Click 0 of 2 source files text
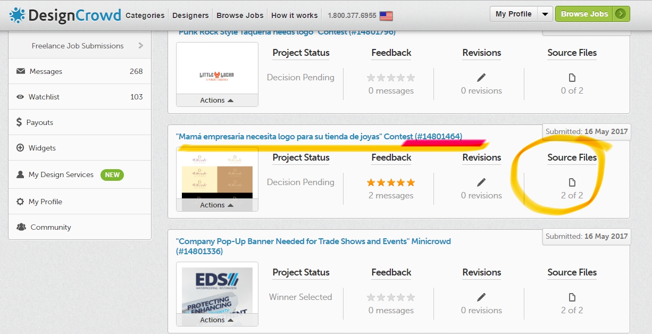 572,91
